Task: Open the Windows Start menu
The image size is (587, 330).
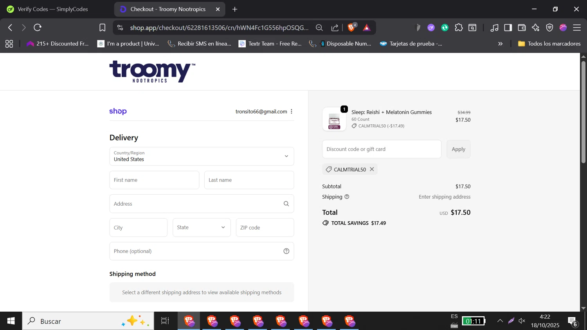Action: 11,321
